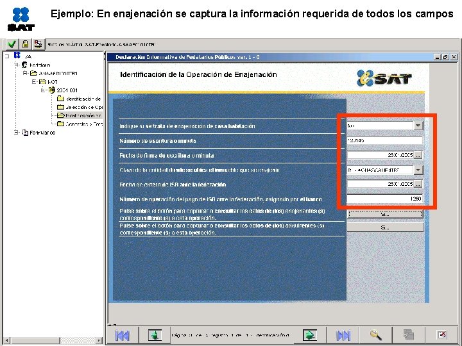The height and width of the screenshot is (346, 462).
Task: Click the gray stacked-pages icon in the bottom bar
Action: tap(409, 335)
